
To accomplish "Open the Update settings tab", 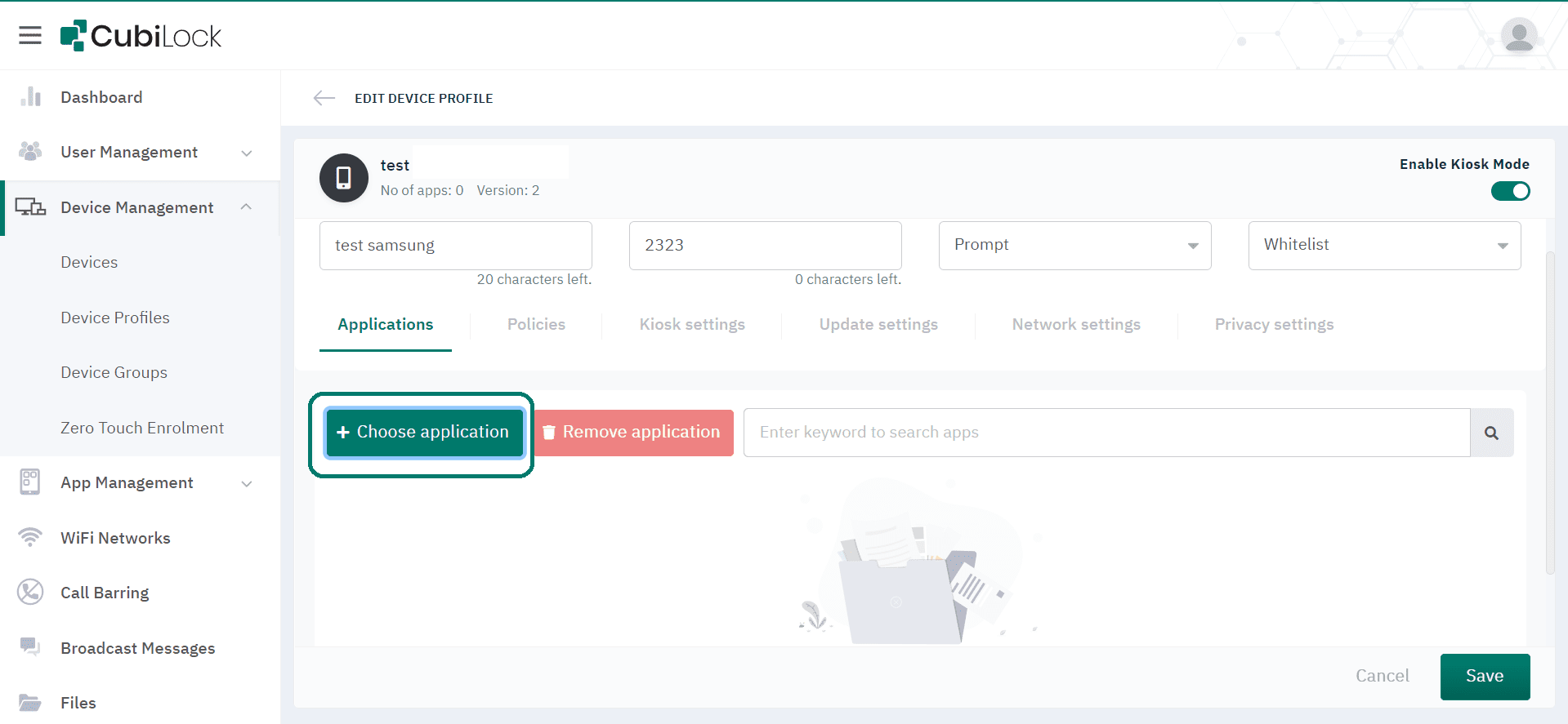I will (878, 325).
